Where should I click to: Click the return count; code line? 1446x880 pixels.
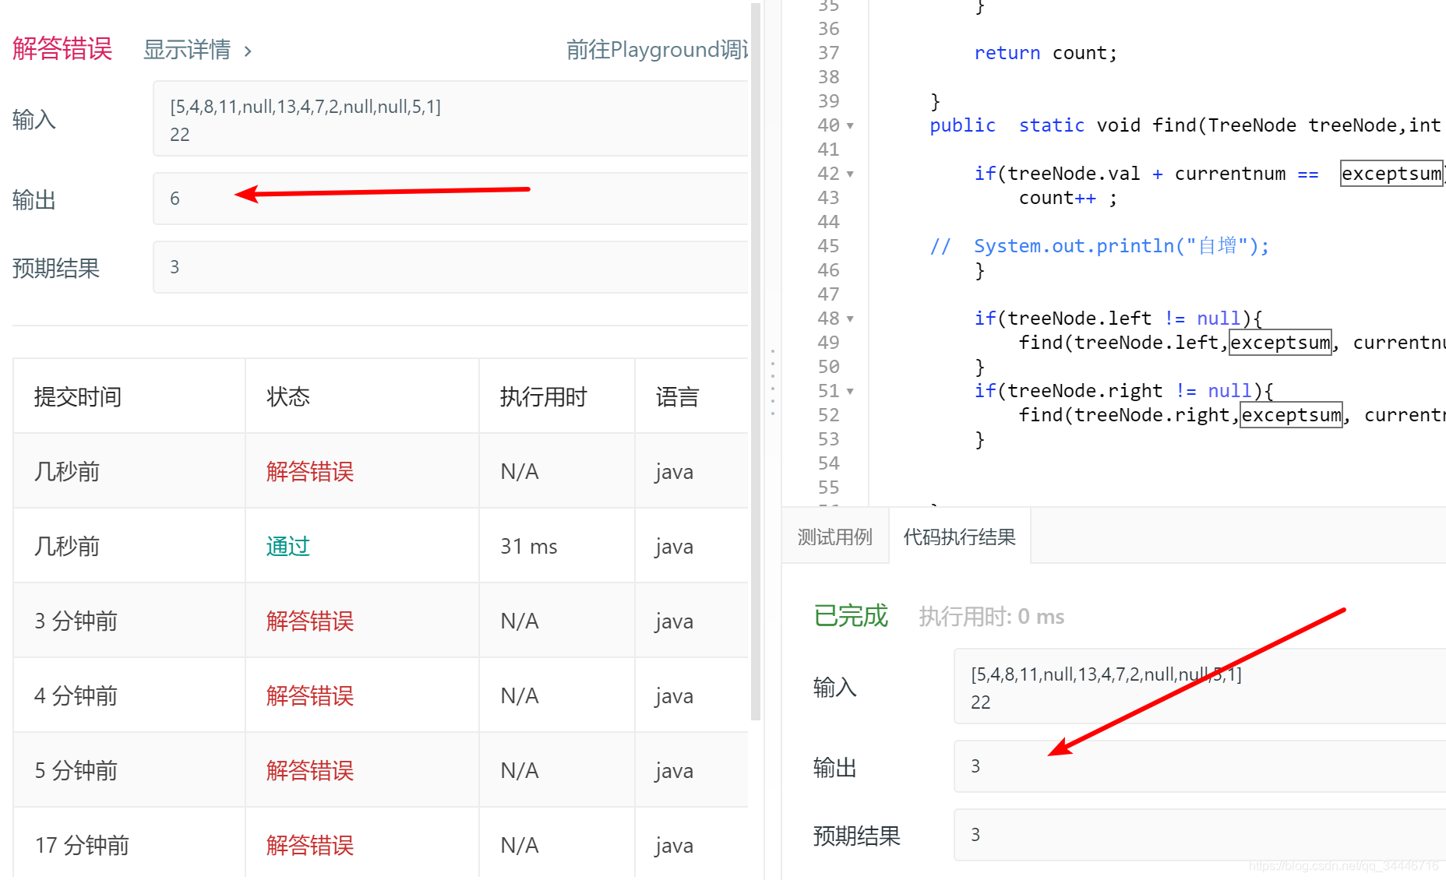pos(1046,53)
